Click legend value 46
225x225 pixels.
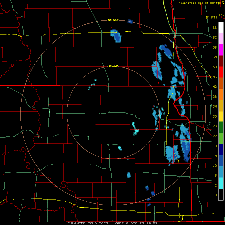[x=215, y=77]
